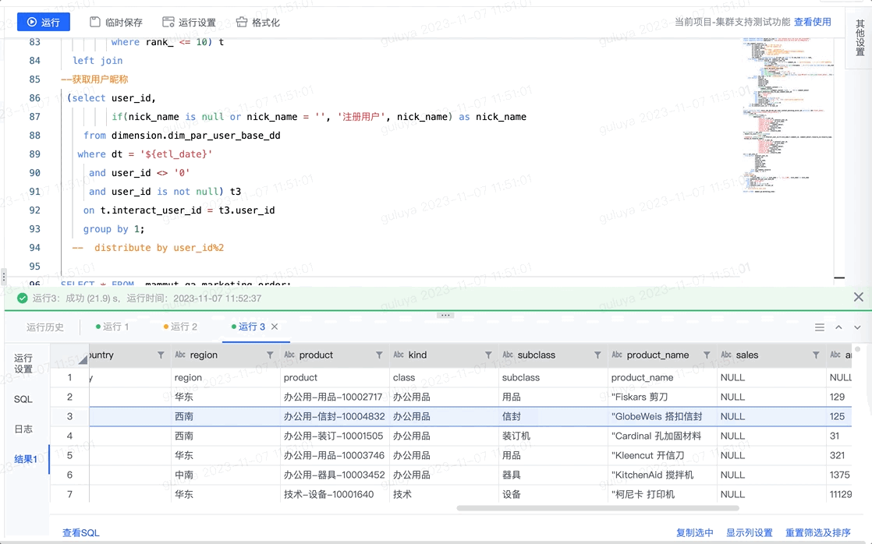Image resolution: width=872 pixels, height=544 pixels.
Task: Click up chevron to expand results panel
Action: [x=838, y=327]
